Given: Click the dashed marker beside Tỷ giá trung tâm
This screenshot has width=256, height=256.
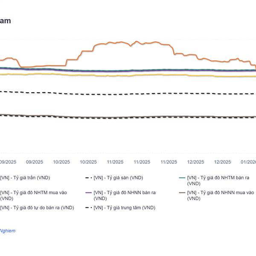Looking at the screenshot, I should click(89, 207).
